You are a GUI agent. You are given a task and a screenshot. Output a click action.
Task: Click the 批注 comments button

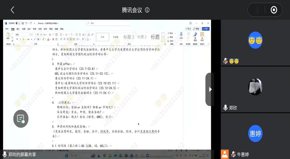pos(188,29)
